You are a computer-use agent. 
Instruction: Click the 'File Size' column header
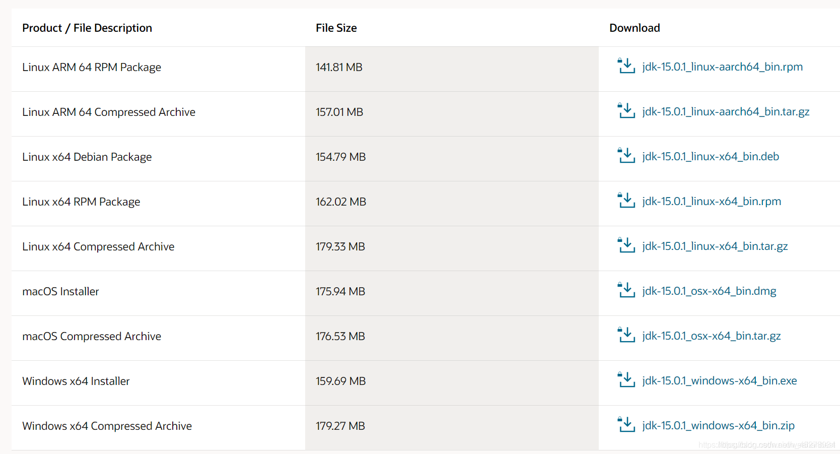[336, 28]
